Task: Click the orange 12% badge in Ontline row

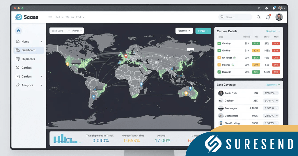Action: pyautogui.click(x=256, y=51)
